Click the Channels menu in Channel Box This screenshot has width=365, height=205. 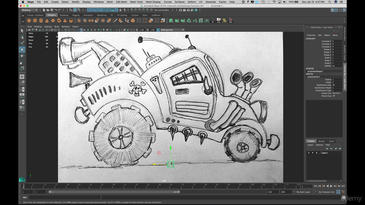coord(311,35)
